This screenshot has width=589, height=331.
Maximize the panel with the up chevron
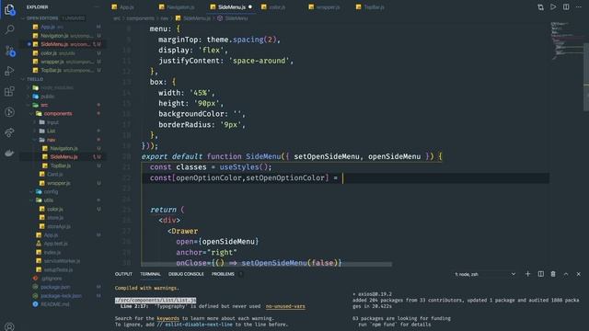click(x=566, y=274)
